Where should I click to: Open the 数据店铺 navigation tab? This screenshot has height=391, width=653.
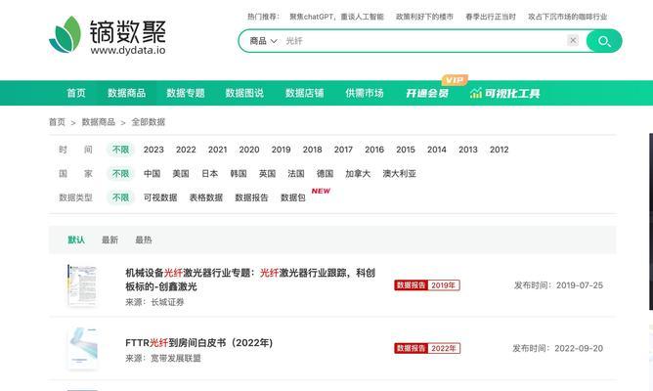[304, 93]
